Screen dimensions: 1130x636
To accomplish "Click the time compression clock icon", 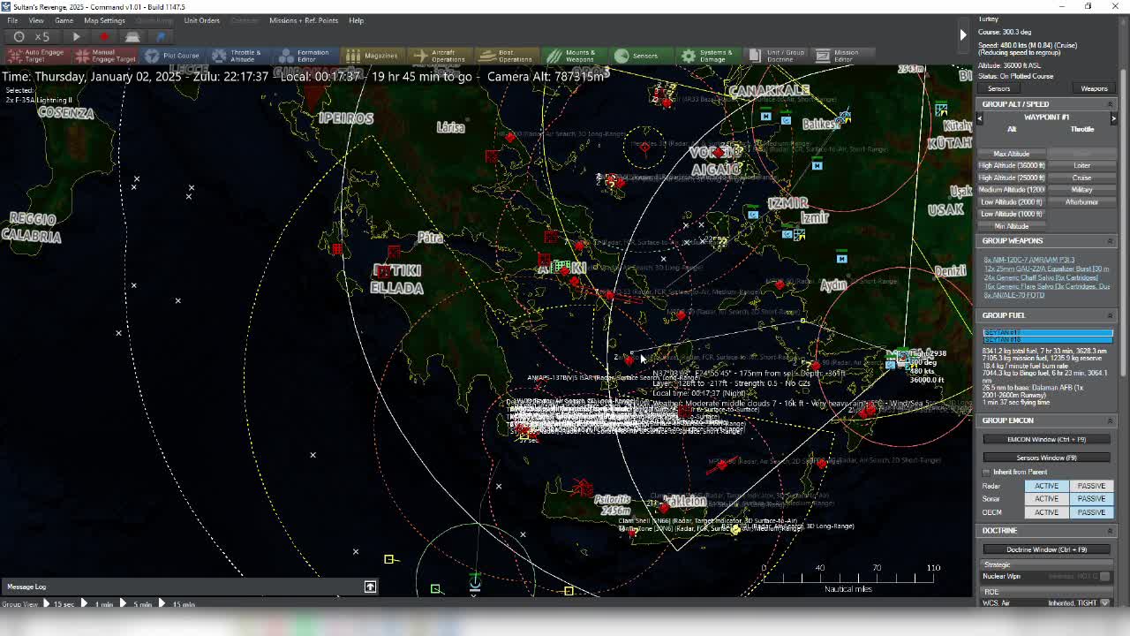I will coord(19,36).
